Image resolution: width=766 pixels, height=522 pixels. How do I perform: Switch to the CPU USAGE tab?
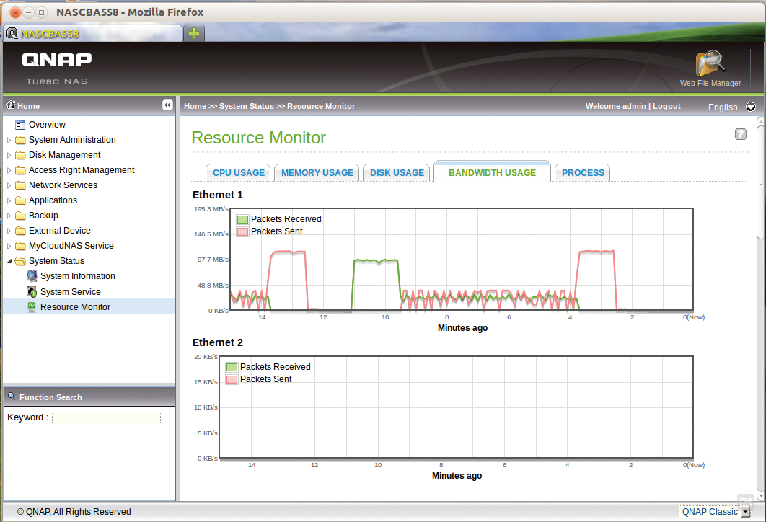(x=238, y=172)
